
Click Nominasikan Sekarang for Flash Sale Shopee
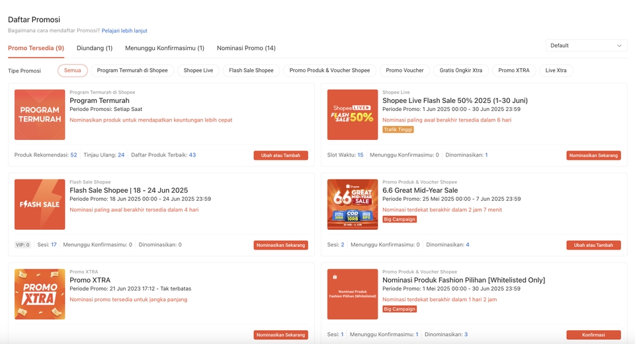(x=280, y=245)
